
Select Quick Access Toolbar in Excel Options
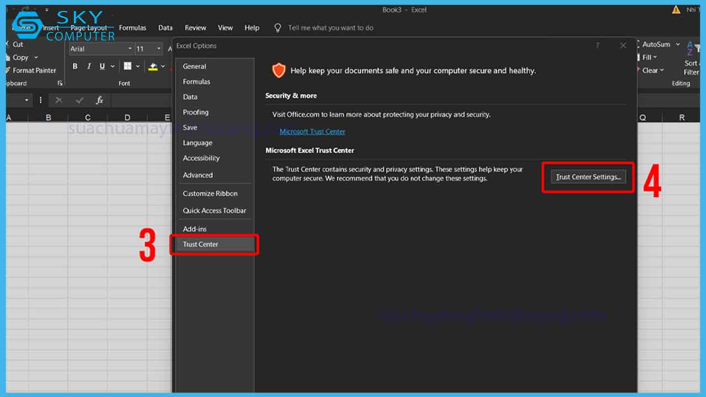click(x=215, y=211)
